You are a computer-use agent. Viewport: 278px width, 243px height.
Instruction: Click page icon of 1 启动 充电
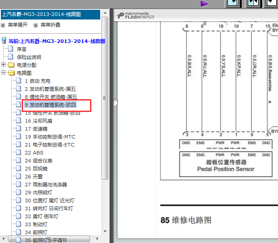point(19,81)
